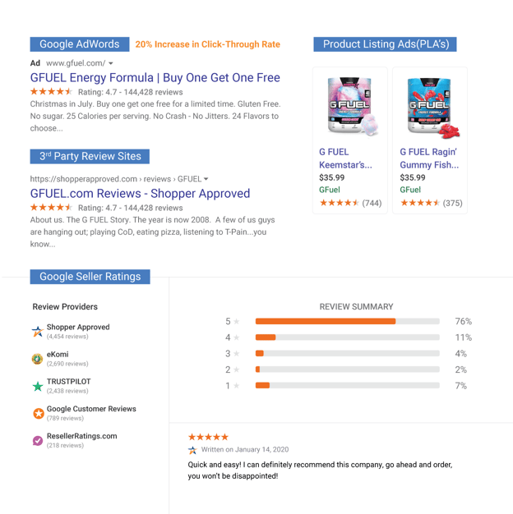Expand the dropdown arrow next to www.gfuel.com

pyautogui.click(x=111, y=63)
